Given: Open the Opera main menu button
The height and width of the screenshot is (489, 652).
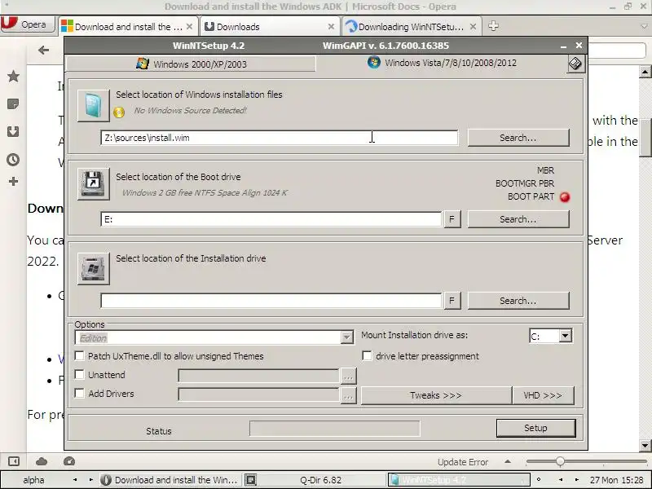Looking at the screenshot, I should [x=28, y=24].
